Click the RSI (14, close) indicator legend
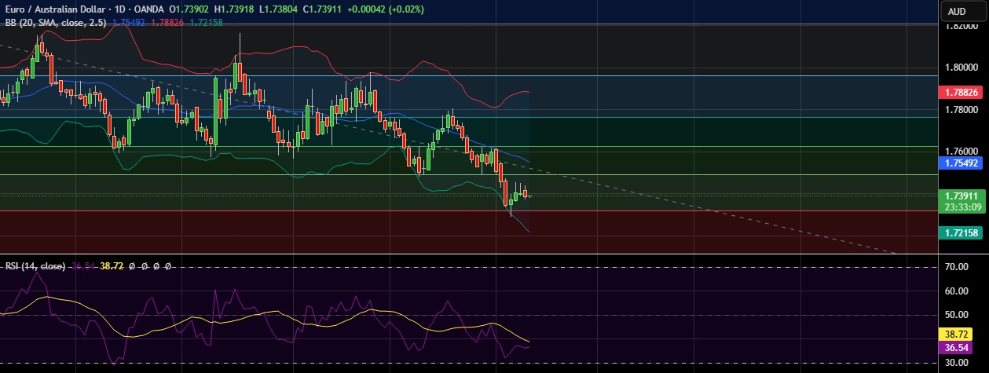Image resolution: width=989 pixels, height=373 pixels. pos(35,266)
